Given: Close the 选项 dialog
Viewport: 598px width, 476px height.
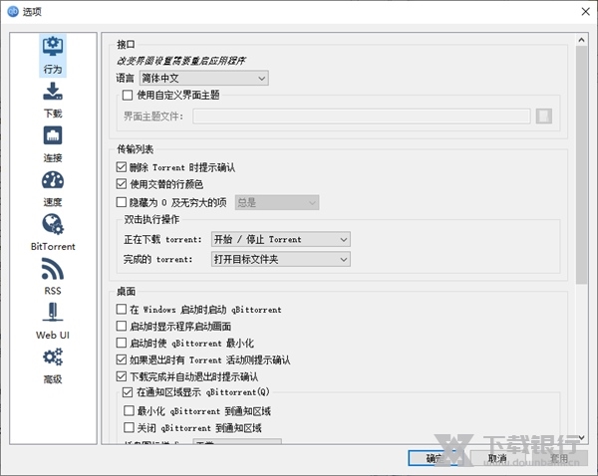Looking at the screenshot, I should (x=585, y=11).
